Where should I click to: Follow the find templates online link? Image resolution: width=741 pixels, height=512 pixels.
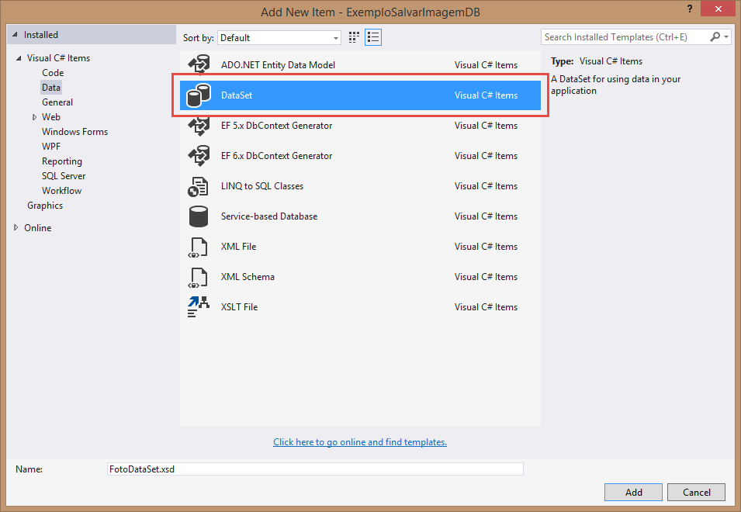coord(360,442)
